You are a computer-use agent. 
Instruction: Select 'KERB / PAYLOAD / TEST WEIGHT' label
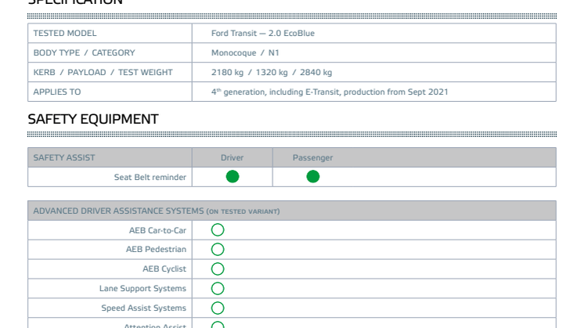pos(103,72)
